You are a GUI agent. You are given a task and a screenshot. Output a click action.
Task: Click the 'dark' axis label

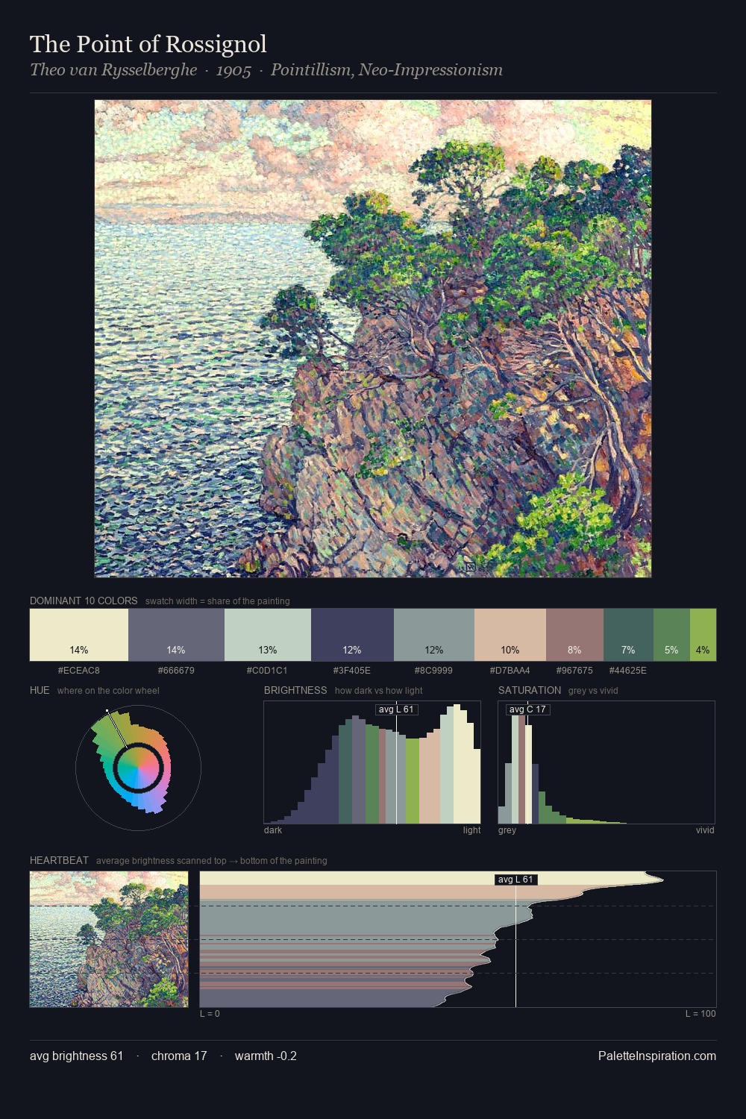pos(273,830)
